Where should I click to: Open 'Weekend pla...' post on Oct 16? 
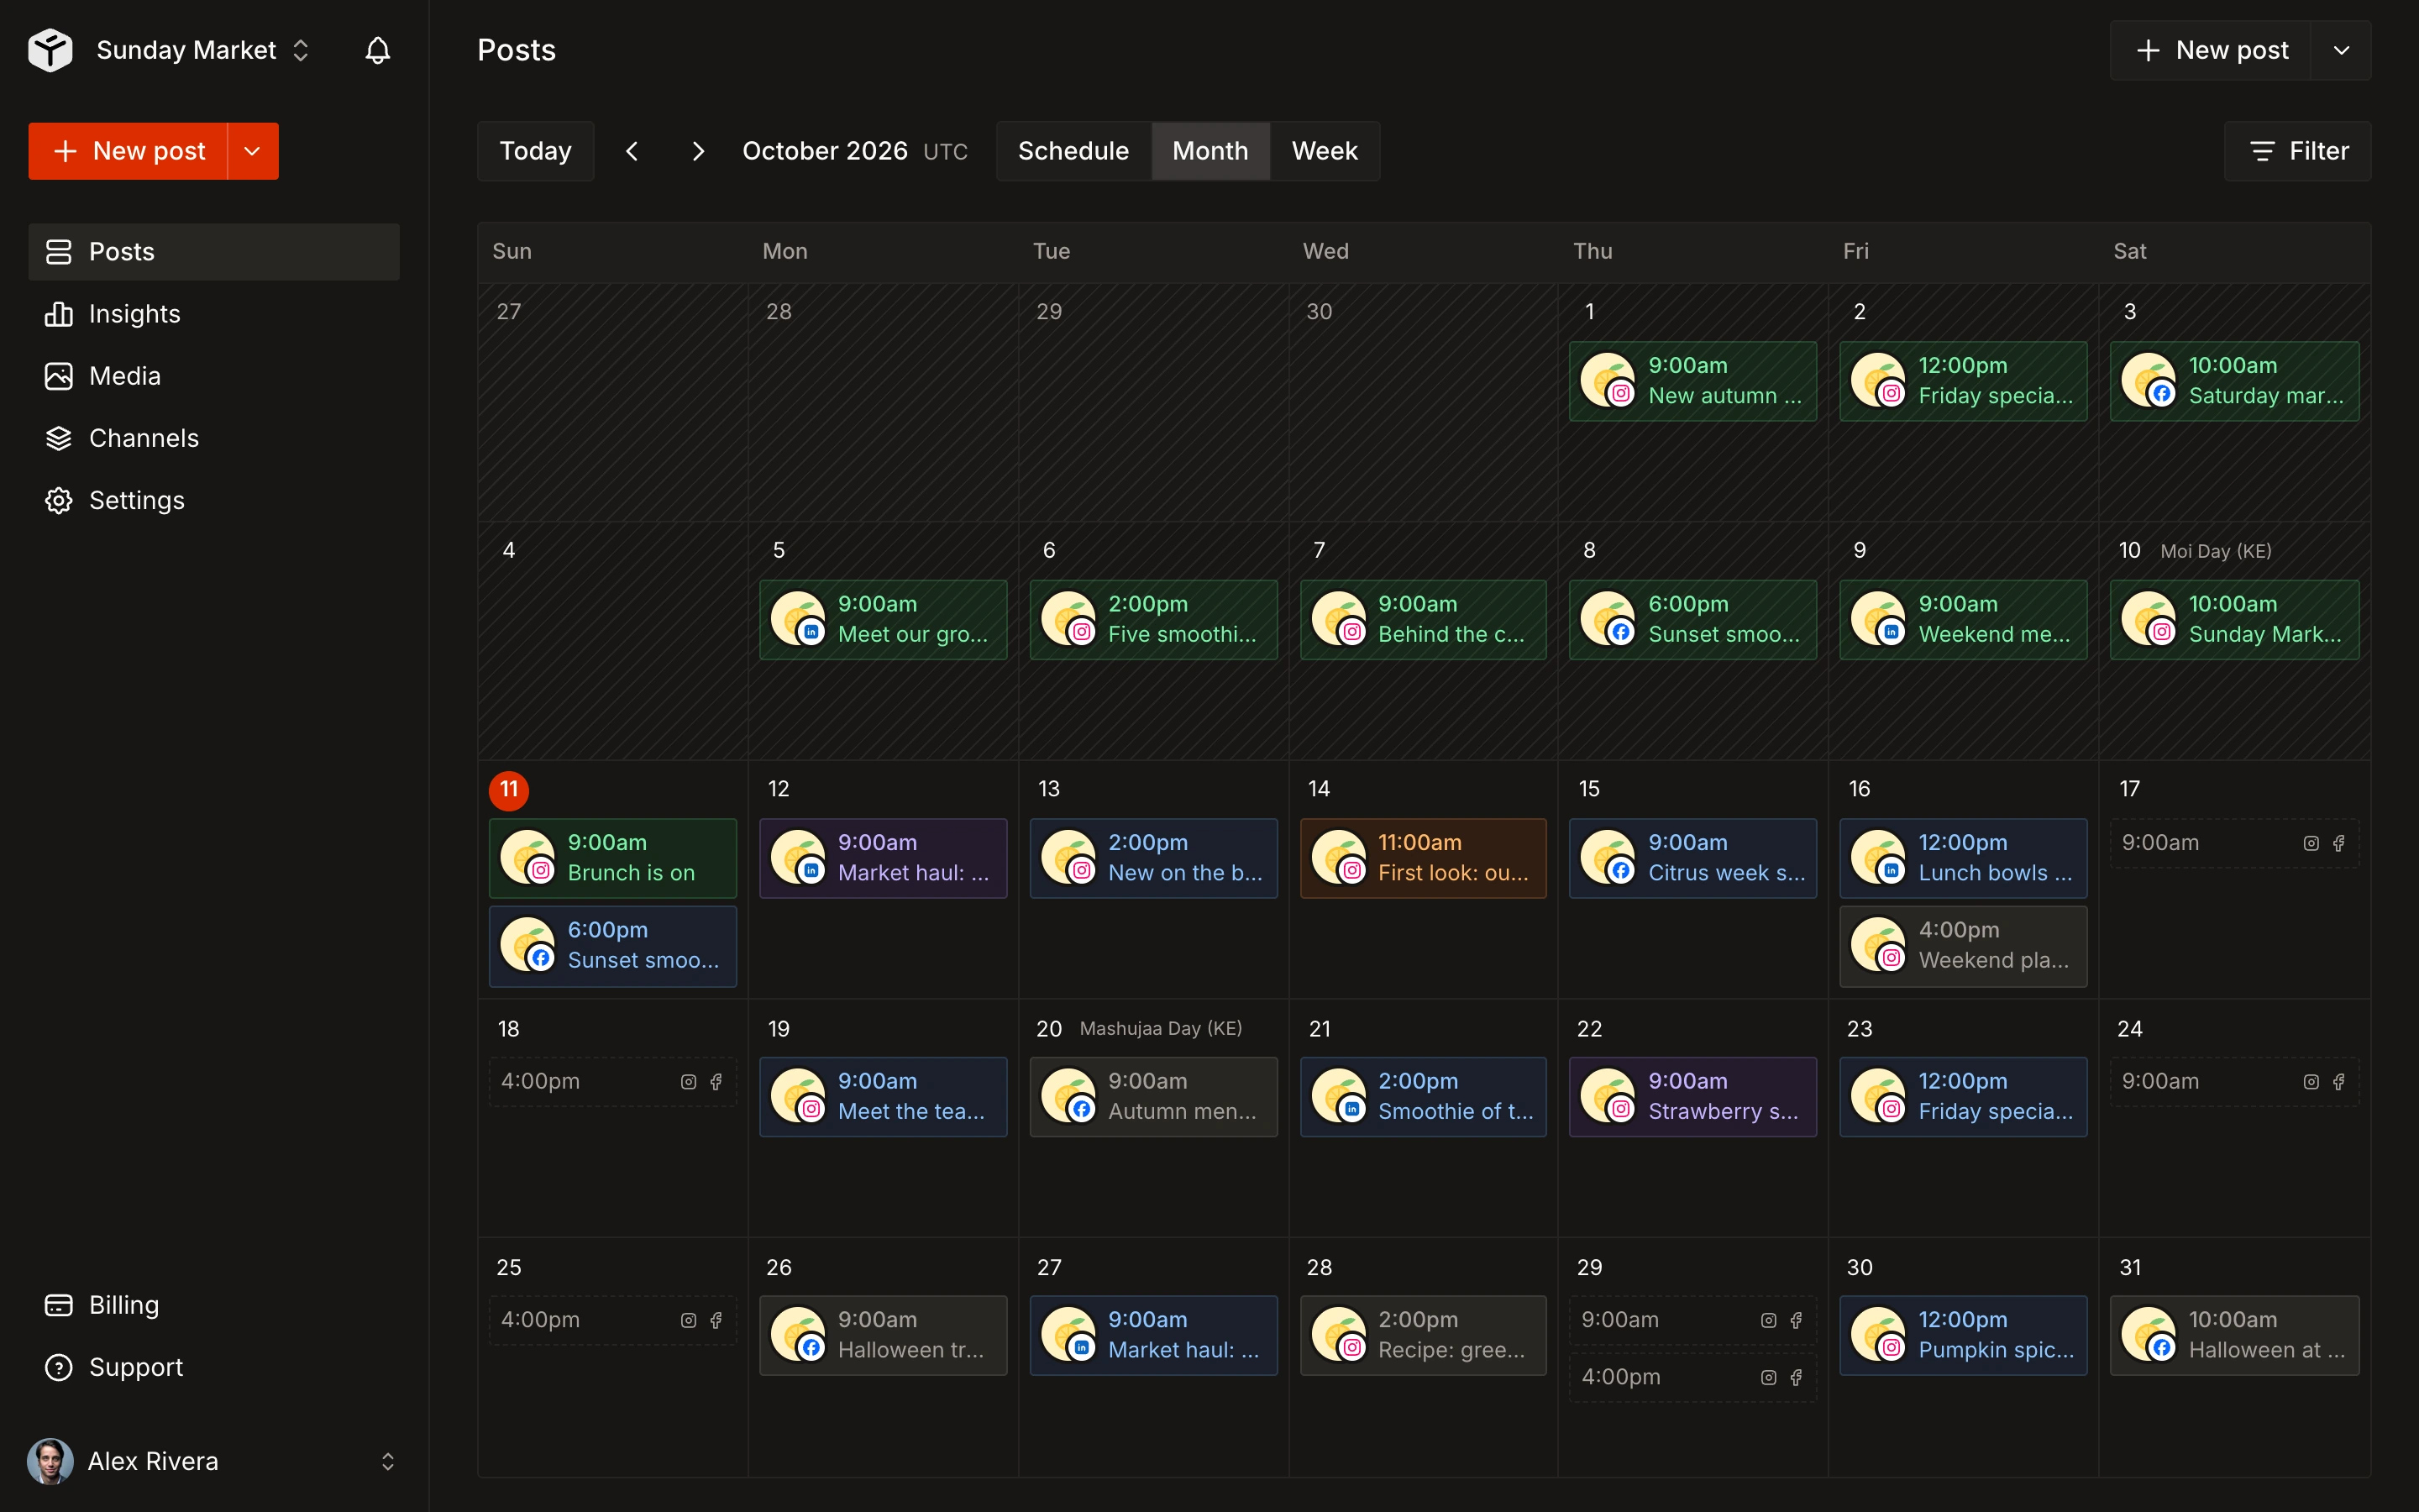[x=1962, y=946]
